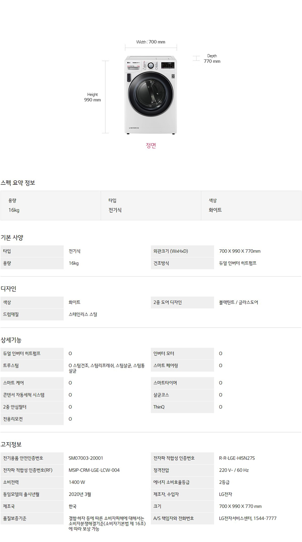
Task: Select the 정면 front view label
Action: [151, 145]
